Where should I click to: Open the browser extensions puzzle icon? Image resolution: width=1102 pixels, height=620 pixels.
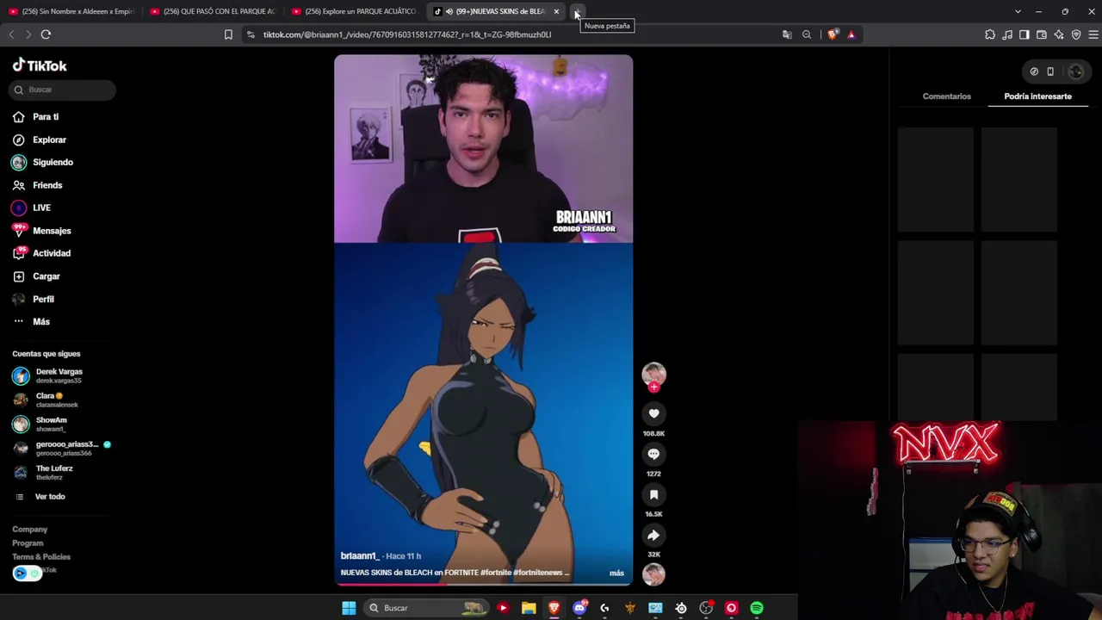click(x=990, y=34)
